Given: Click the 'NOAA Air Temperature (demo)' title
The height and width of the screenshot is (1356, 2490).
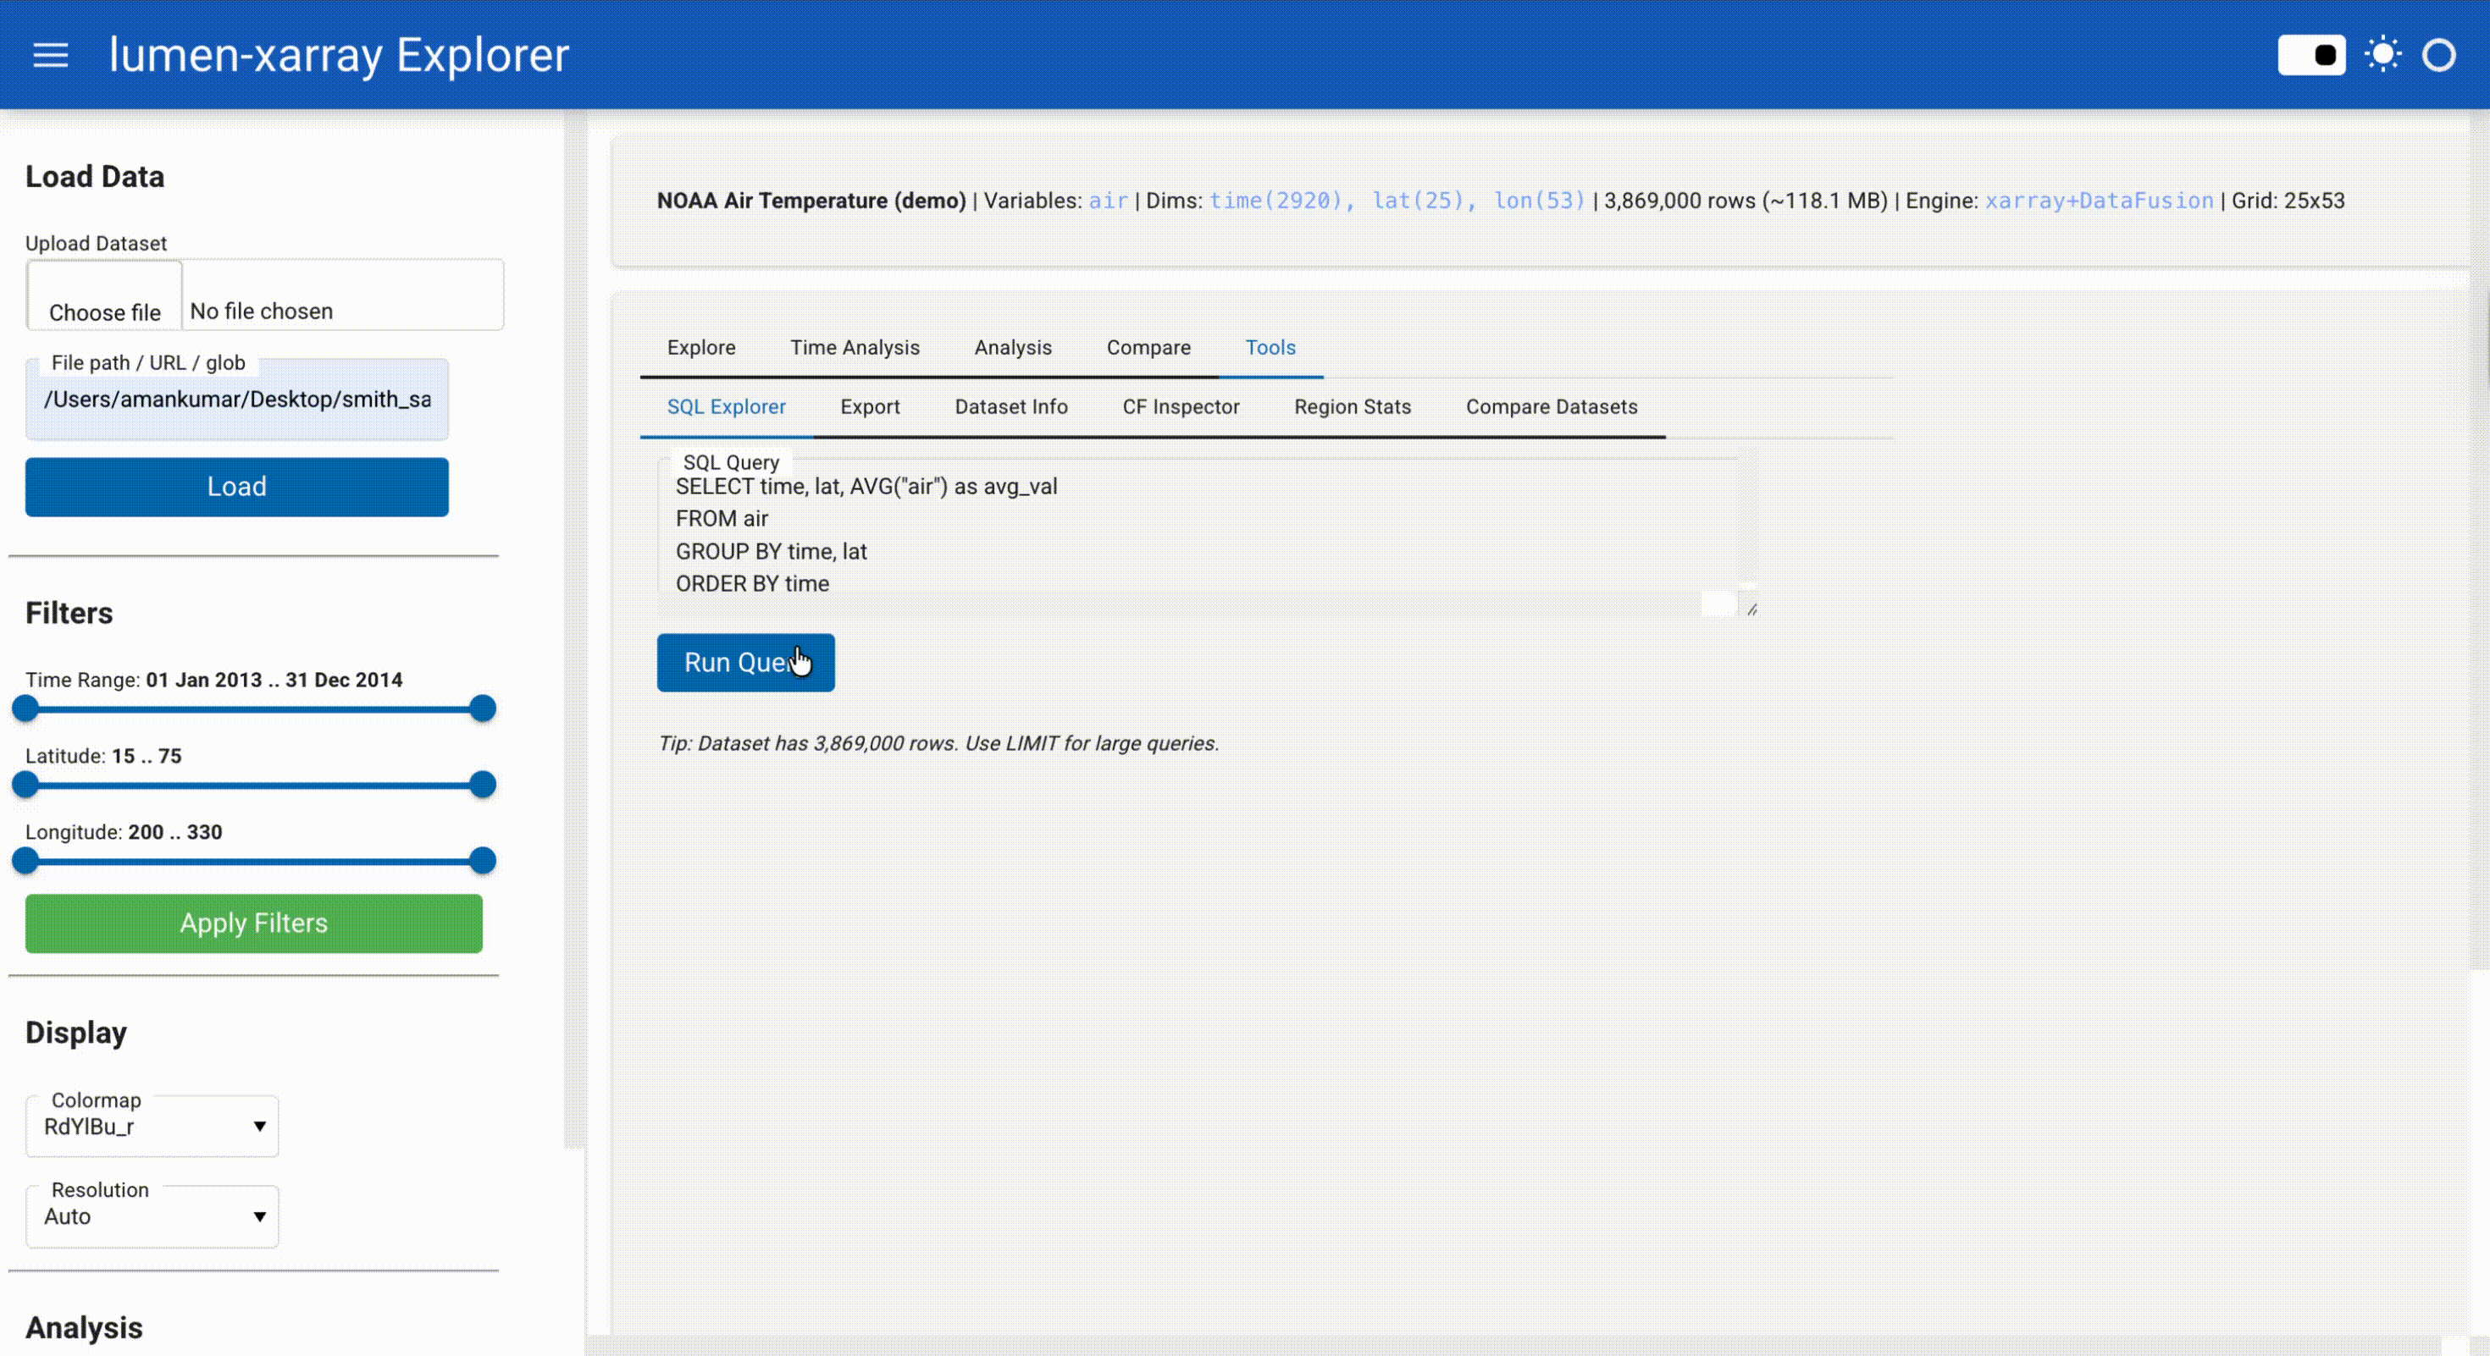Looking at the screenshot, I should [x=811, y=201].
